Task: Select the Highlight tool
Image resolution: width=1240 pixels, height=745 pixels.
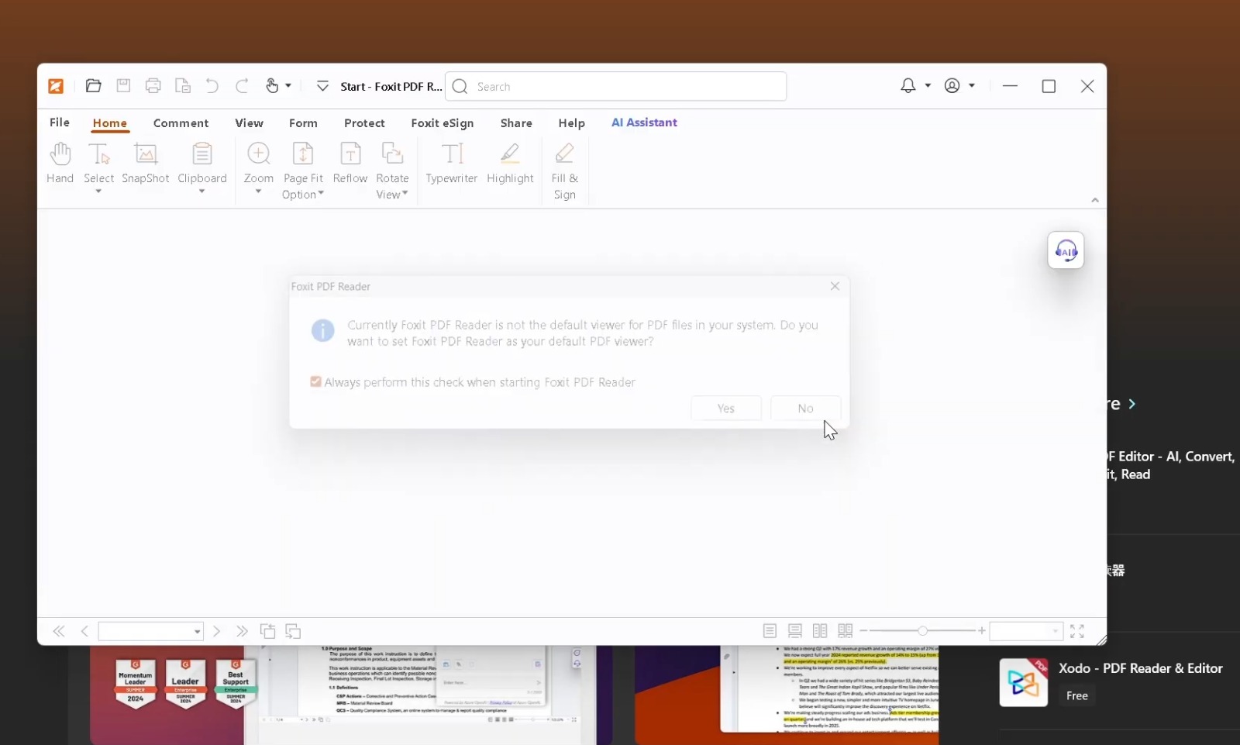Action: point(510,163)
